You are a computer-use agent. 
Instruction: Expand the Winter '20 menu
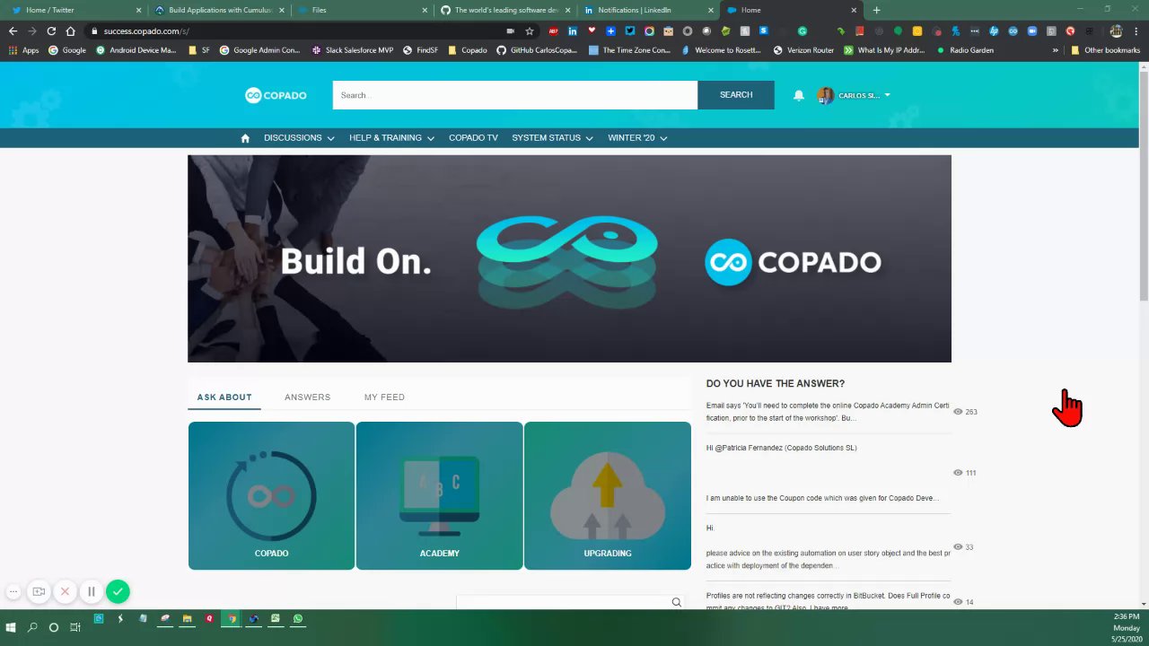[x=637, y=138]
